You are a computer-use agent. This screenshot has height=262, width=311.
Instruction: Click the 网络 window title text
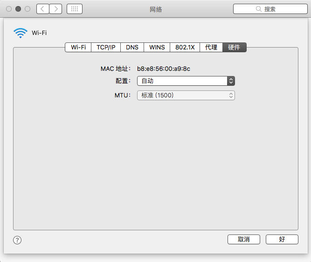pyautogui.click(x=156, y=9)
